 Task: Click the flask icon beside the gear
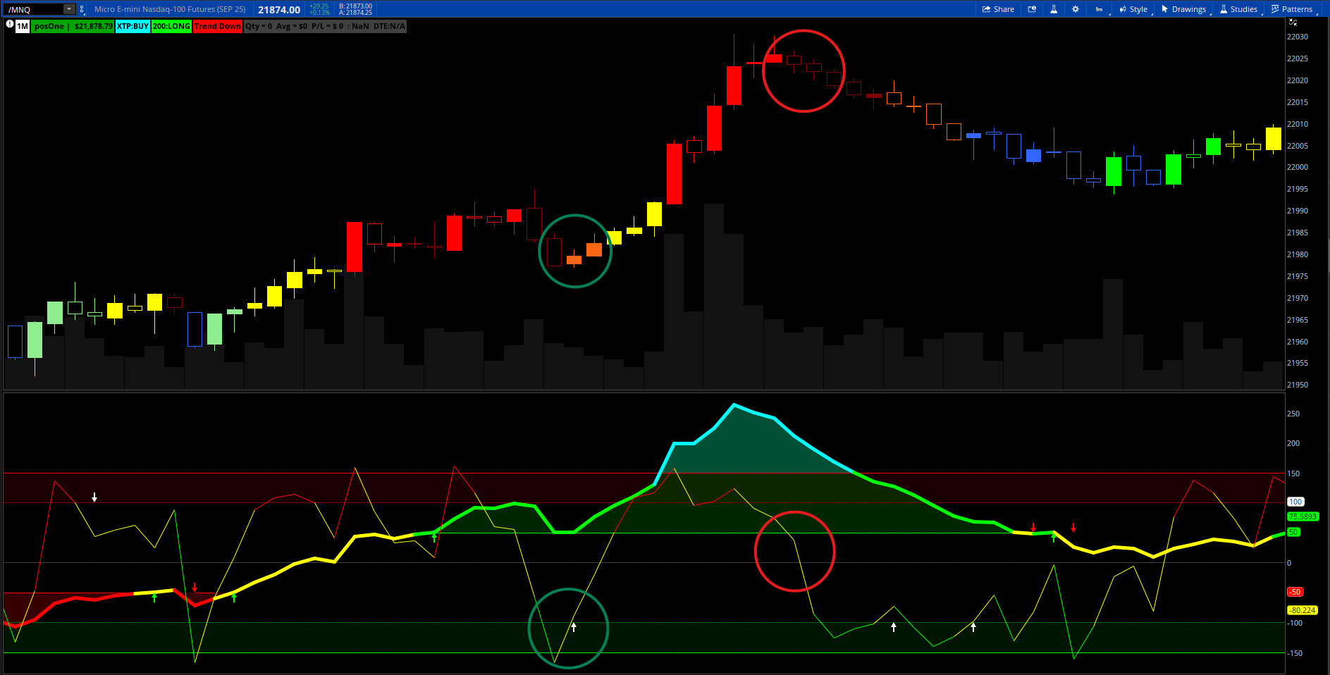point(1054,9)
